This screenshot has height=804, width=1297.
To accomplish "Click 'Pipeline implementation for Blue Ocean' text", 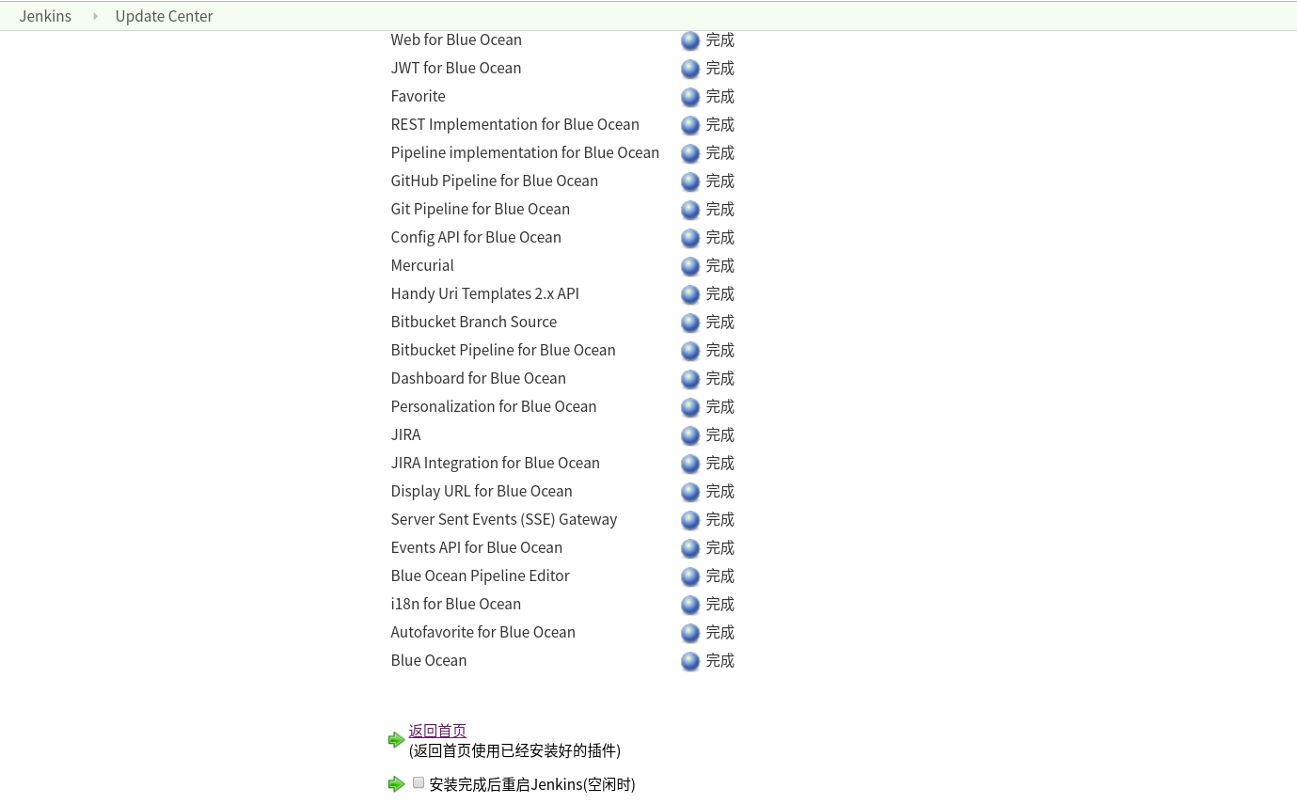I will 525,152.
